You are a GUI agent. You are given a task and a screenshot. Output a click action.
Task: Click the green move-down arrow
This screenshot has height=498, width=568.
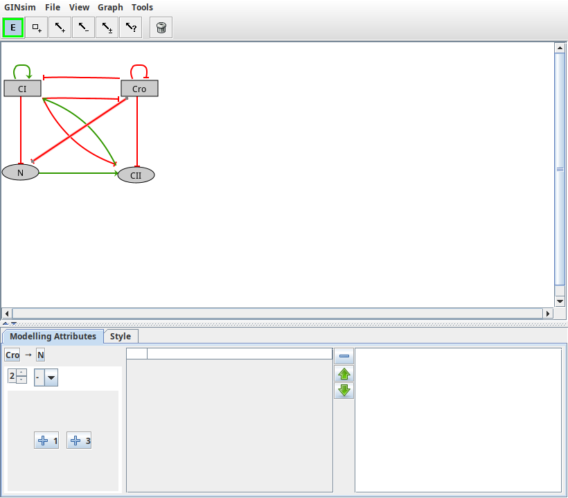coord(344,390)
